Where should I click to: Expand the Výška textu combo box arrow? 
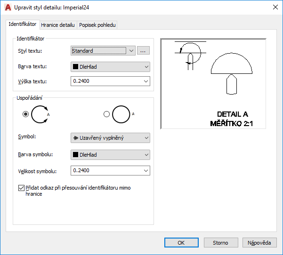pyautogui.click(x=146, y=81)
